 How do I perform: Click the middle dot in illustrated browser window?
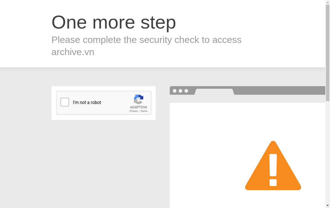(x=180, y=91)
